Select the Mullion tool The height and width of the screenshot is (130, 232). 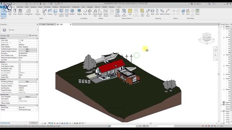click(72, 12)
